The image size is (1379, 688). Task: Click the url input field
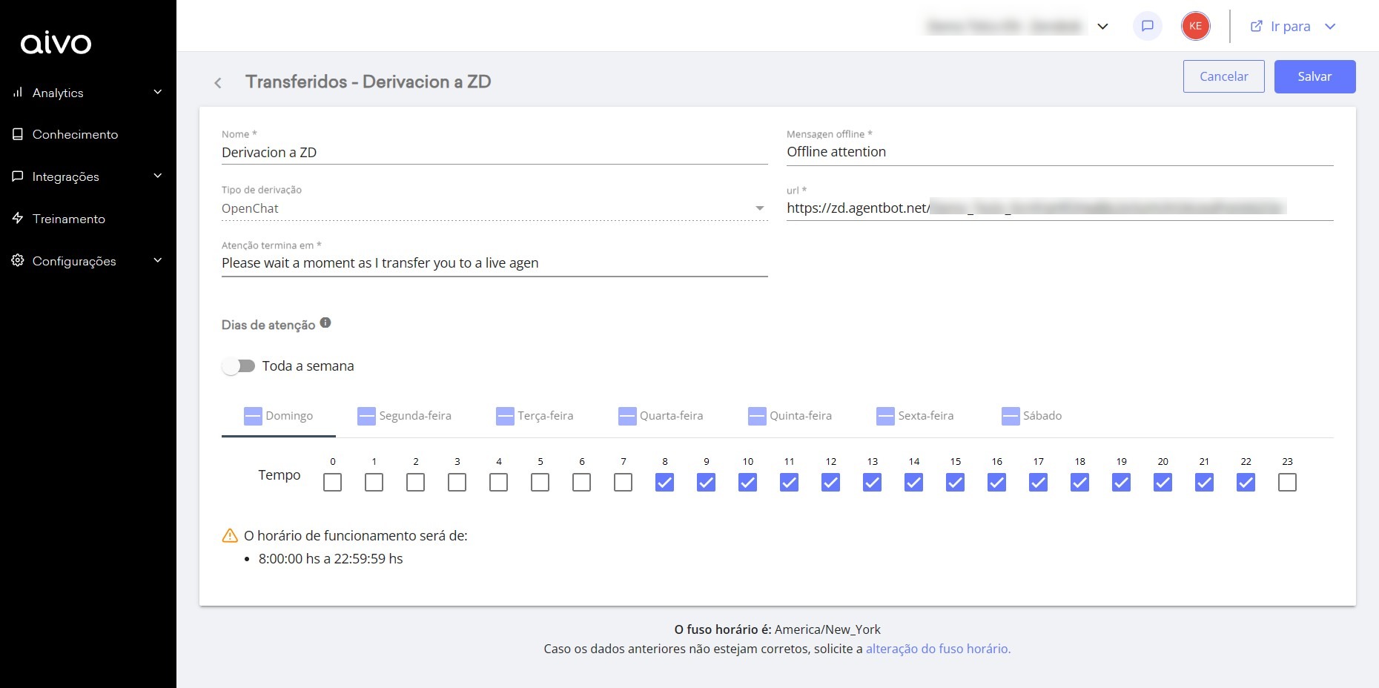pos(1059,208)
